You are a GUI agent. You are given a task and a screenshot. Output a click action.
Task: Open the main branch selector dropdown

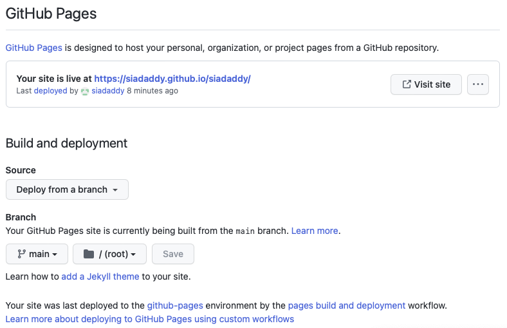pyautogui.click(x=37, y=254)
